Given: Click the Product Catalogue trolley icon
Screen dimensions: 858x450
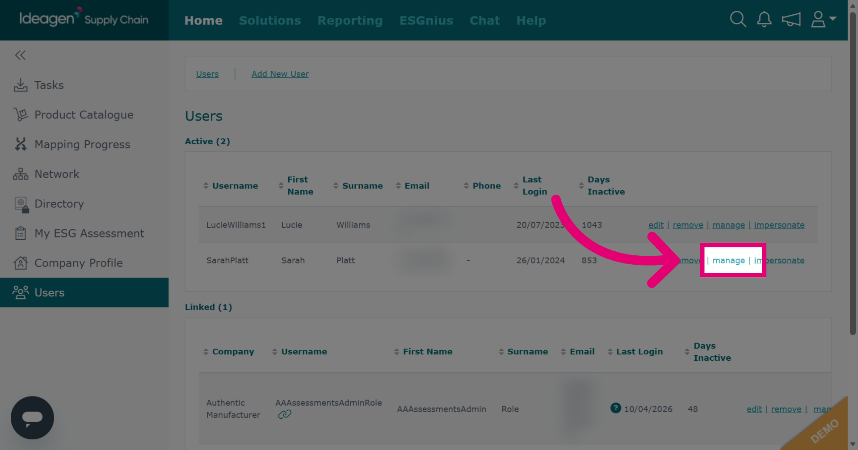Looking at the screenshot, I should [21, 115].
